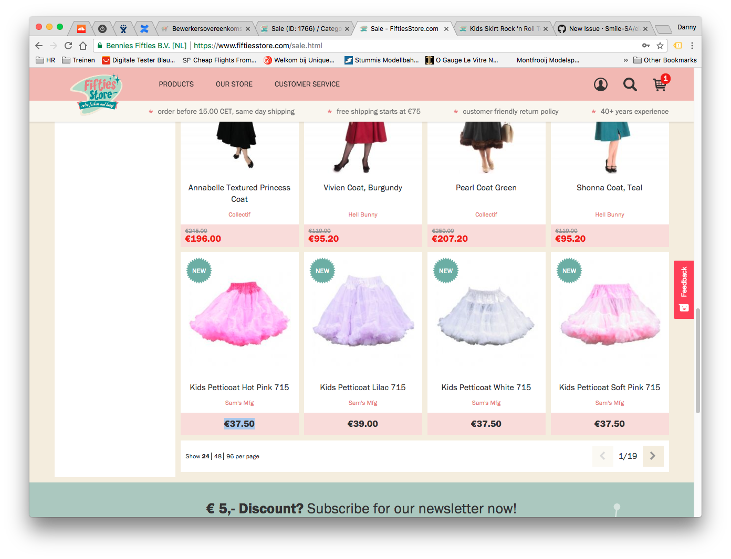Viewport: 731px width, 559px height.
Task: Open the puzzle-piece pinned tab
Action: (144, 29)
